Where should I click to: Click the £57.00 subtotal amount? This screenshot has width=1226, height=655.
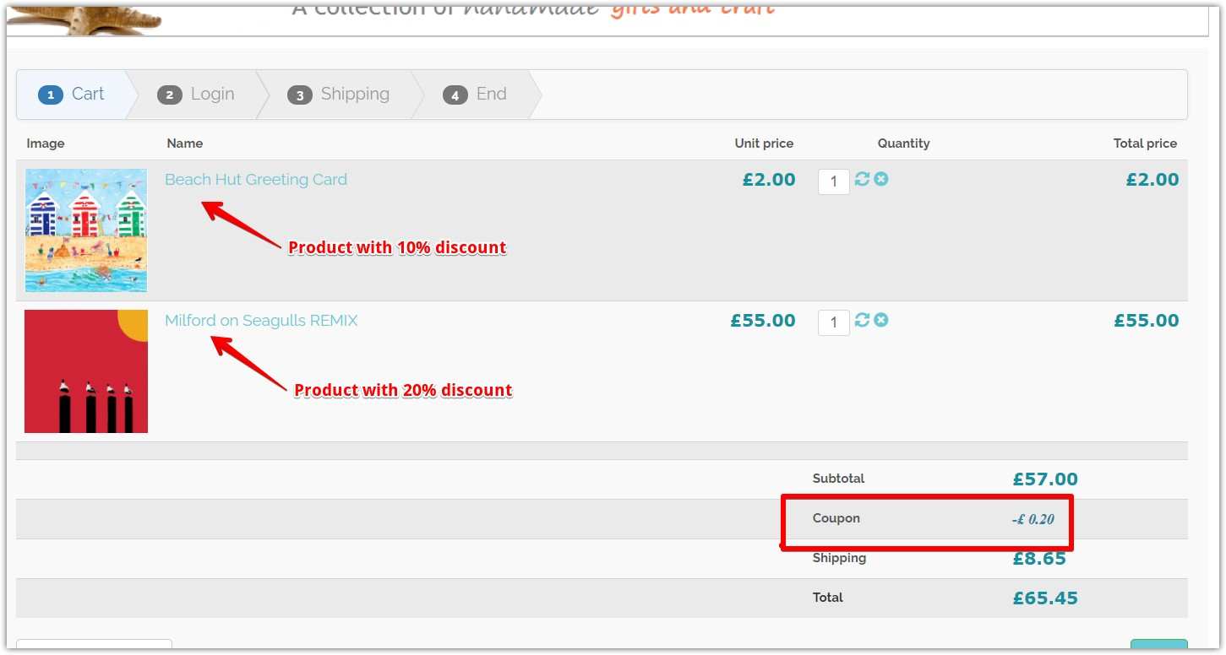pyautogui.click(x=1045, y=479)
